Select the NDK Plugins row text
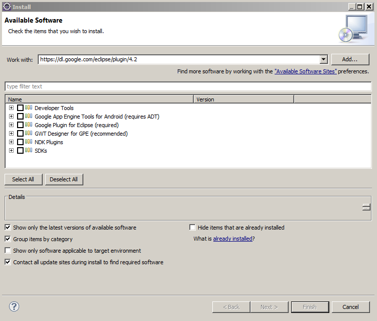Viewport: 377px width, 321px height. pyautogui.click(x=49, y=142)
